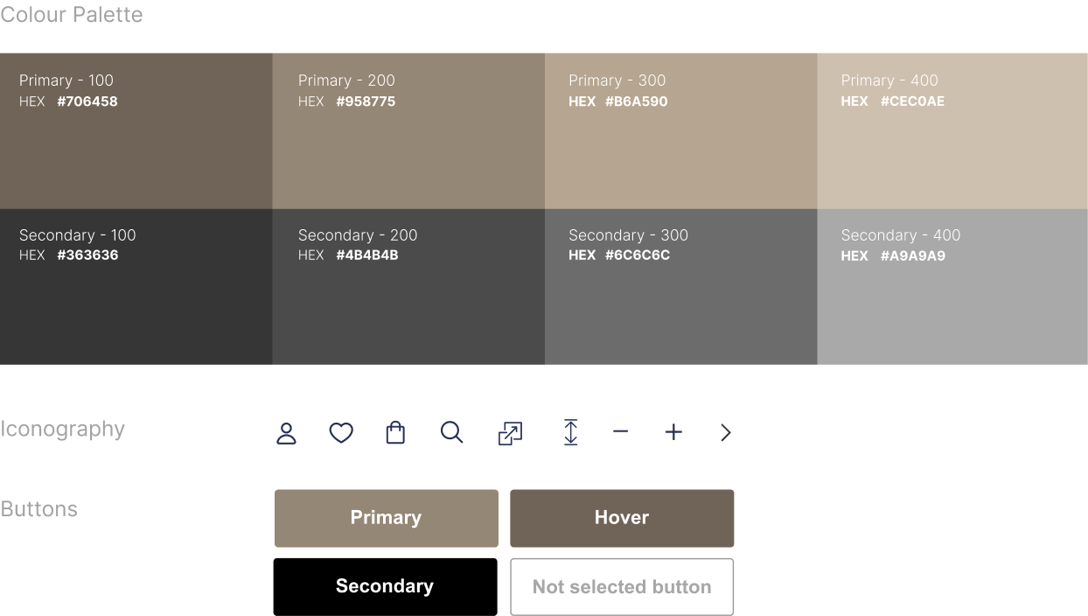Click the Not selected button
The height and width of the screenshot is (616, 1088).
(621, 586)
